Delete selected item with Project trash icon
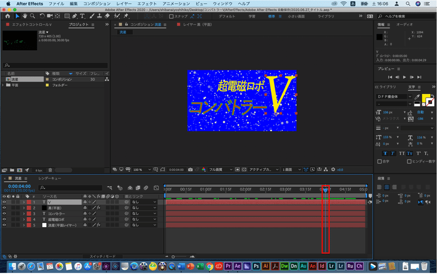437x274 pixels. 50,170
